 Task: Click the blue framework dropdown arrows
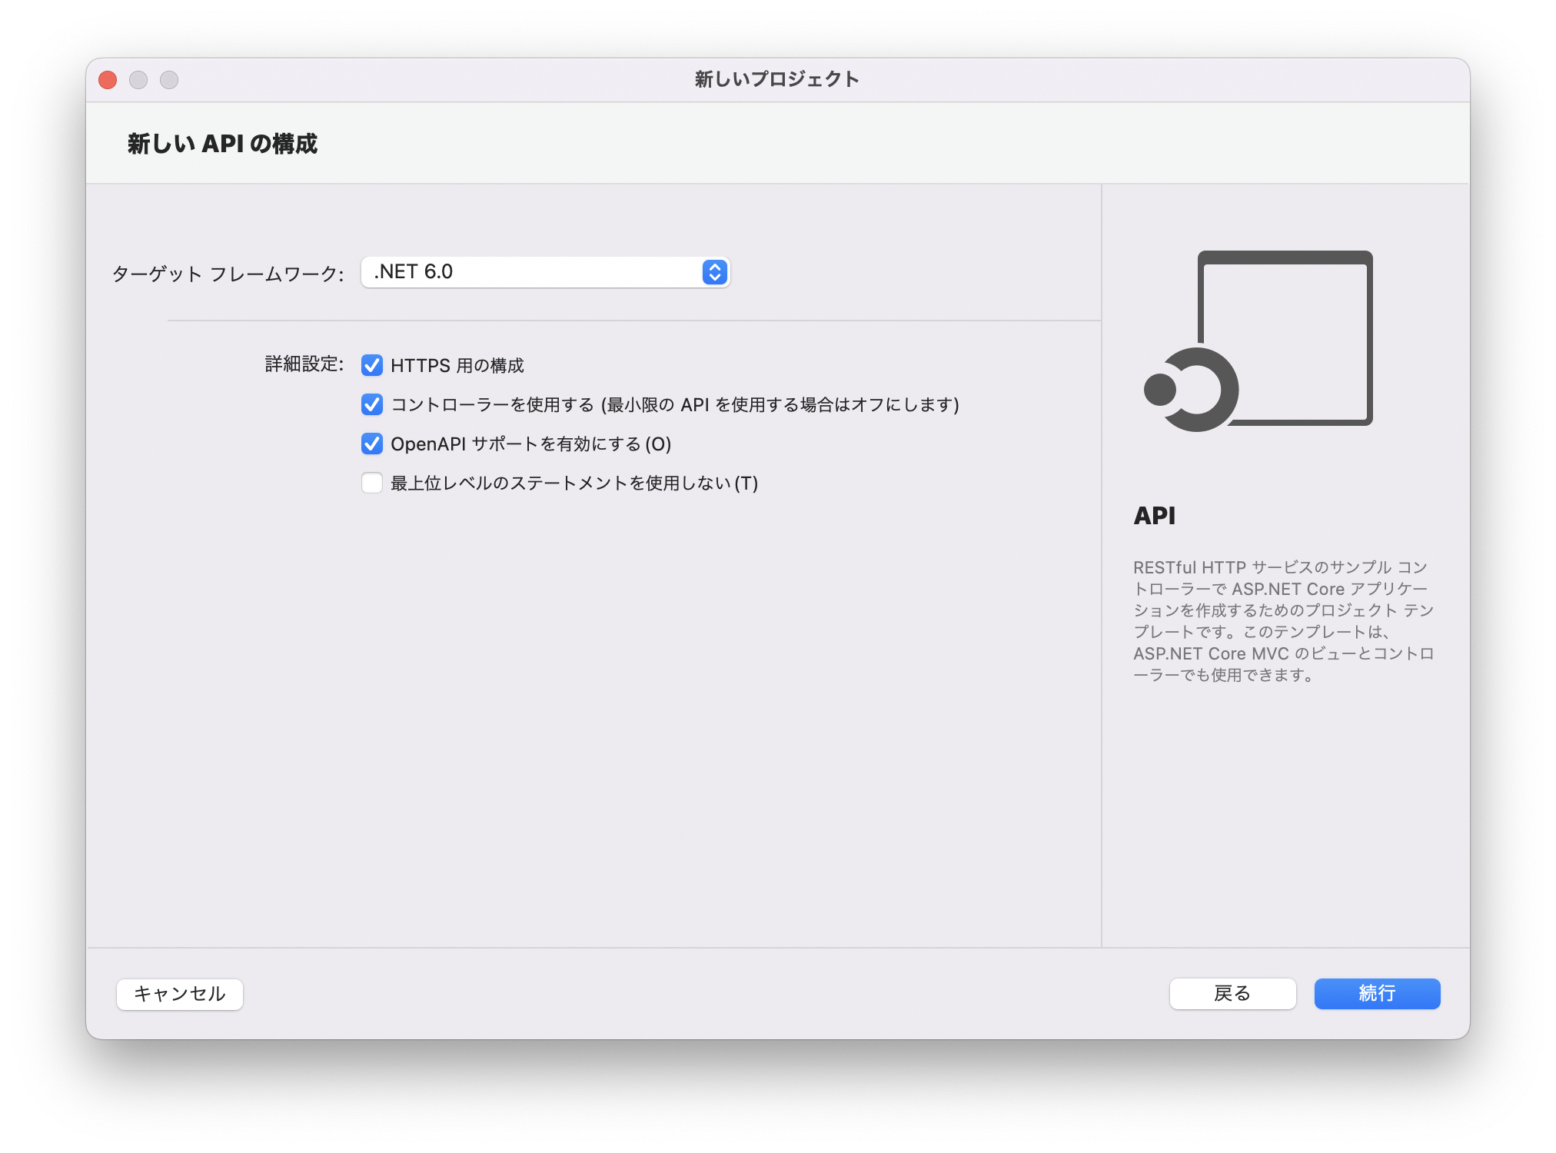tap(714, 272)
